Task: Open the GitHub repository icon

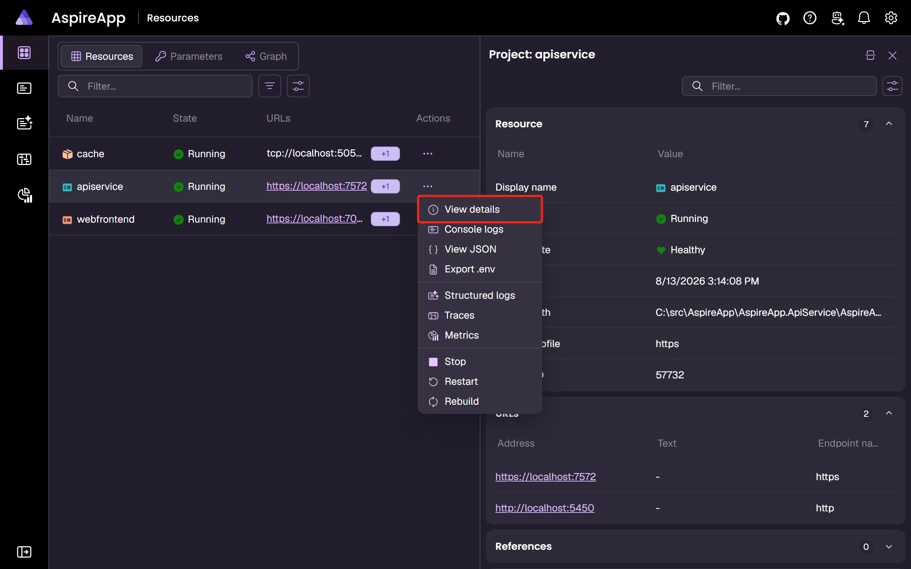Action: click(x=783, y=18)
